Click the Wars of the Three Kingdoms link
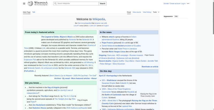Viewport: 214px width, 110px height. [119, 89]
